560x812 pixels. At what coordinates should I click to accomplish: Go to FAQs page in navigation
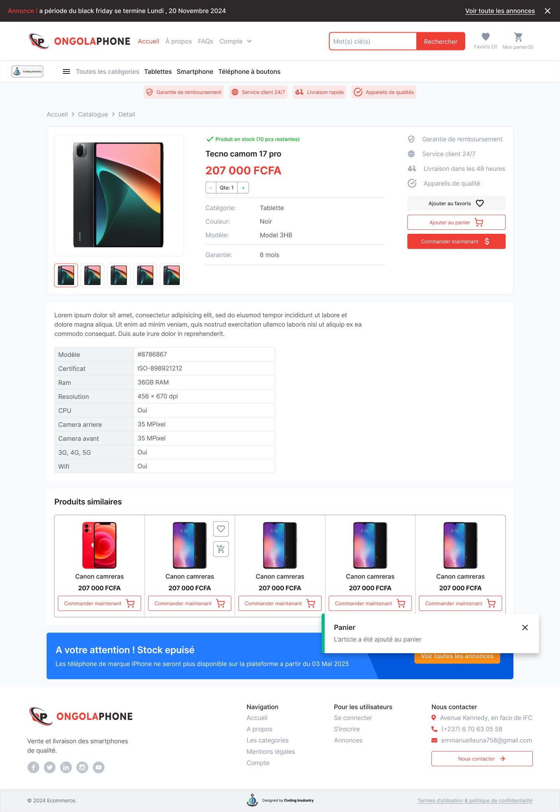pyautogui.click(x=205, y=41)
